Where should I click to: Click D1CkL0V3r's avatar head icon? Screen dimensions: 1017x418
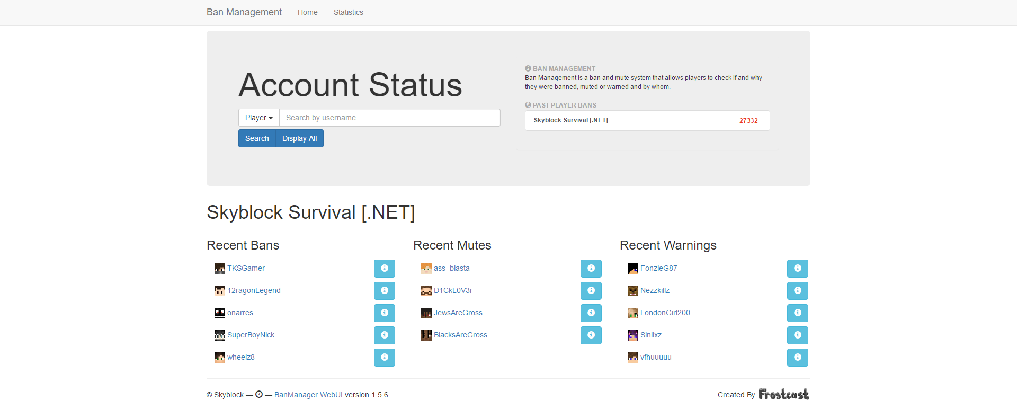coord(426,291)
